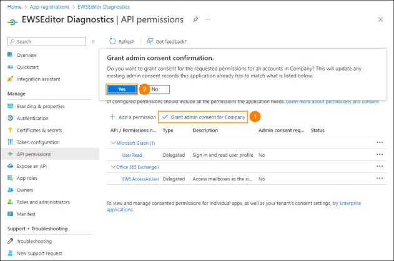Click the Owners people icon
This screenshot has width=394, height=261.
10,190
